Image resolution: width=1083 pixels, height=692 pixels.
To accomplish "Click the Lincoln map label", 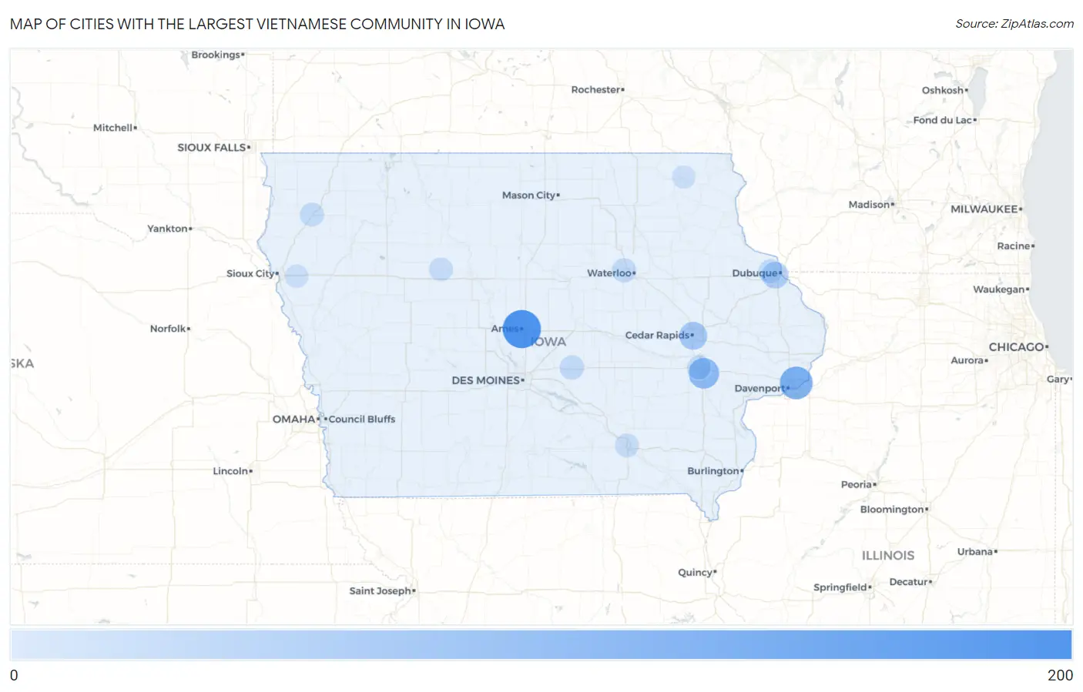I will [230, 471].
